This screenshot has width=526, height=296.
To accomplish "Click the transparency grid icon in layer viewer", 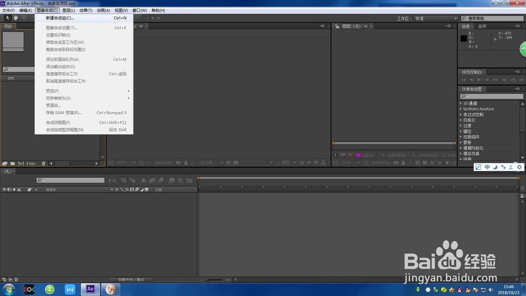I will click(425, 162).
